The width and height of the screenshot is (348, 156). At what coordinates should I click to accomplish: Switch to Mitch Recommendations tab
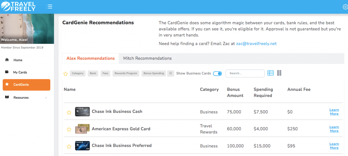(147, 58)
